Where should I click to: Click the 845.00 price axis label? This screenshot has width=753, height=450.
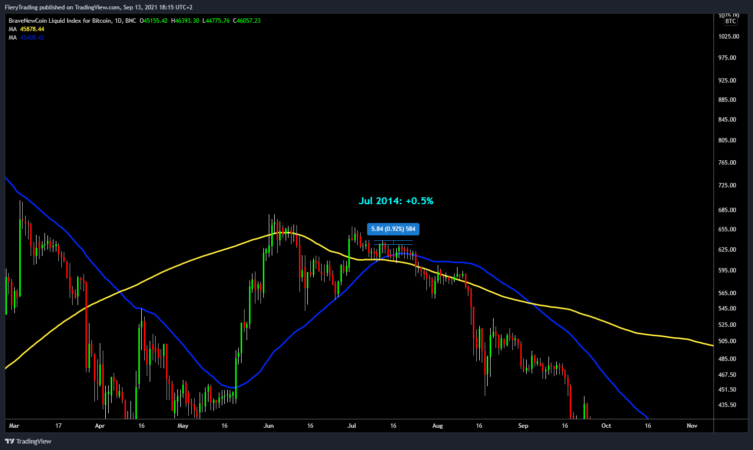[727, 120]
